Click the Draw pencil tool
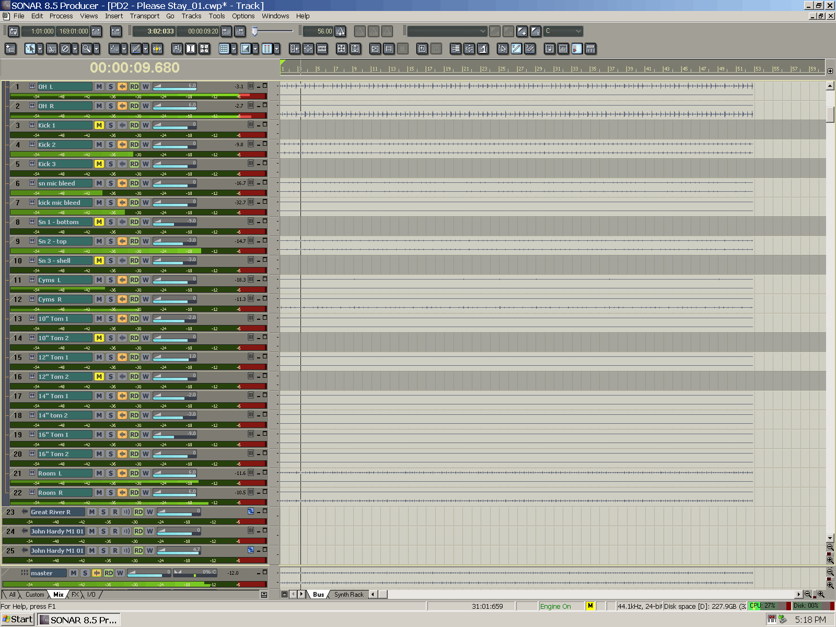Image resolution: width=836 pixels, height=627 pixels. point(136,49)
